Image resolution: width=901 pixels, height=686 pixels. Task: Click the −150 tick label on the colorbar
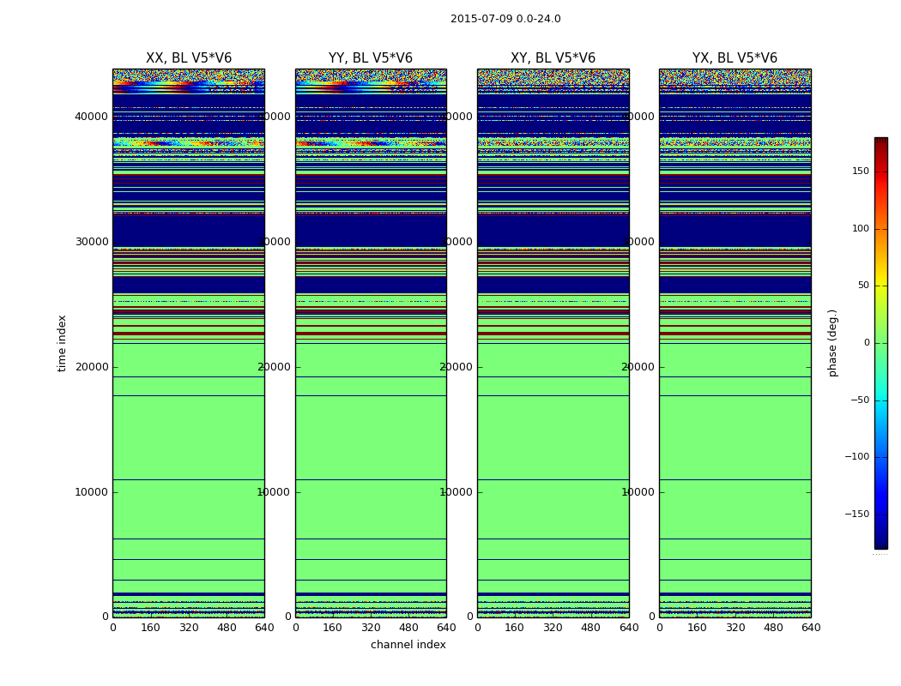click(857, 514)
